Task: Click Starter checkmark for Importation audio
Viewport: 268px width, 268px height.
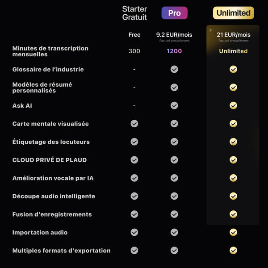Action: coord(134,232)
